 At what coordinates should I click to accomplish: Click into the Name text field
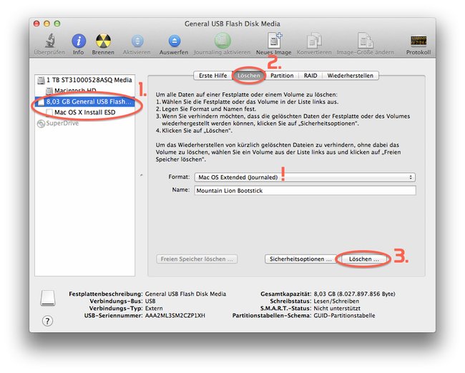[305, 191]
